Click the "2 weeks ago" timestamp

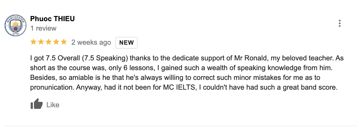tap(91, 42)
